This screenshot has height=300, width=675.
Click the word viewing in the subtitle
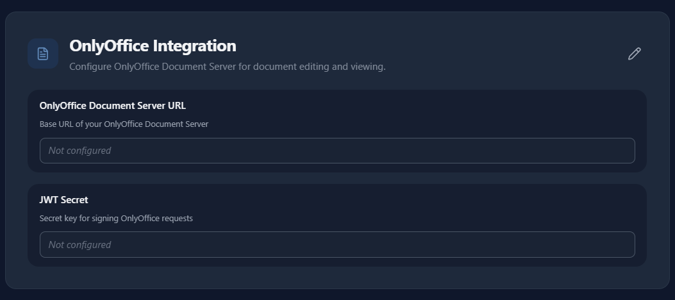367,67
